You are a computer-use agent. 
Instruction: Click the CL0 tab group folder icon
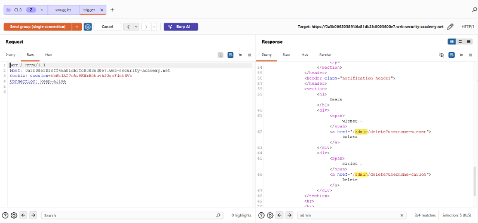[9, 10]
